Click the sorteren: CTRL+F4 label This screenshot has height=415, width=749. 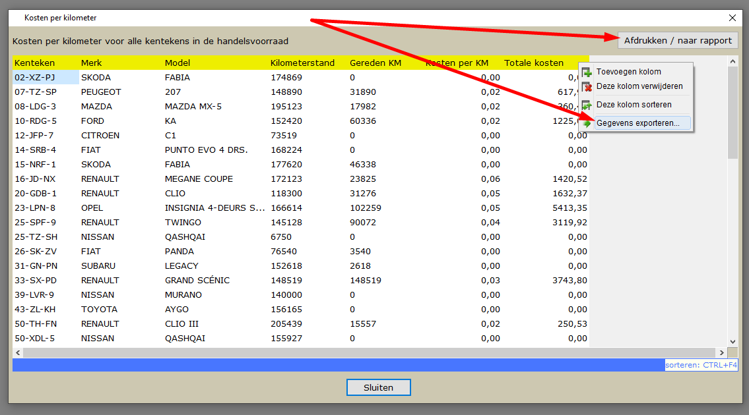click(x=701, y=365)
